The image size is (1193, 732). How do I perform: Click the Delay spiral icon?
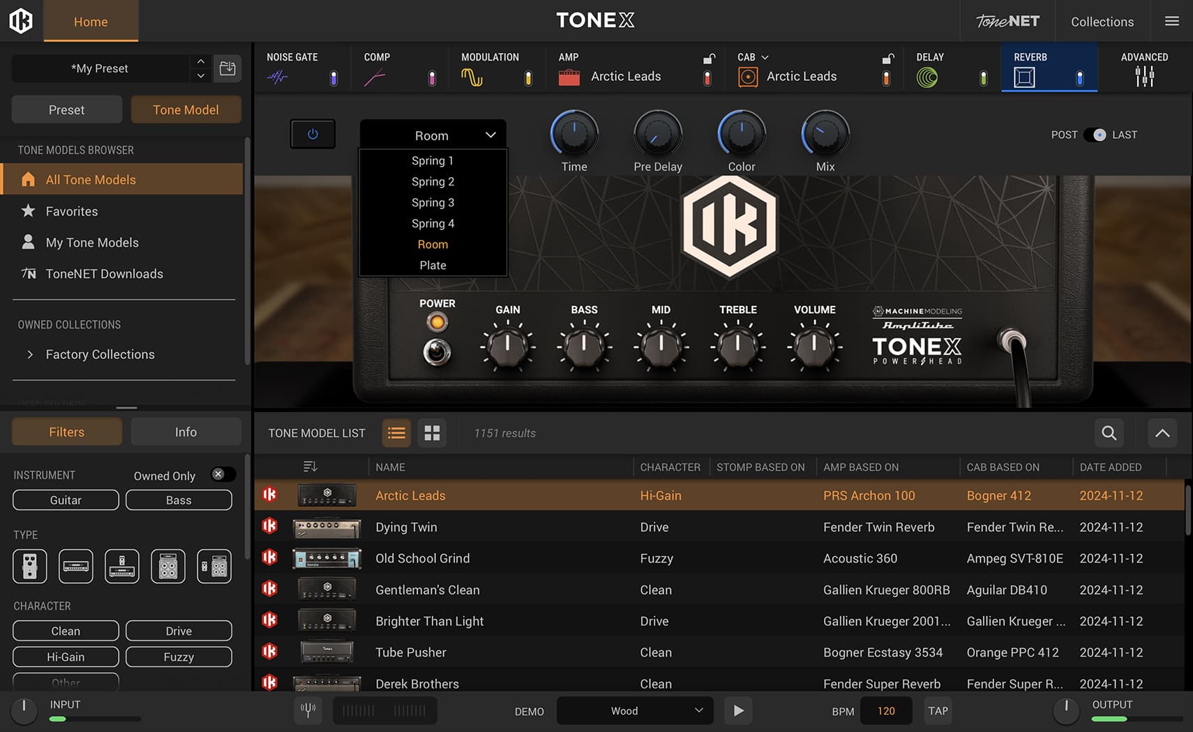[927, 77]
